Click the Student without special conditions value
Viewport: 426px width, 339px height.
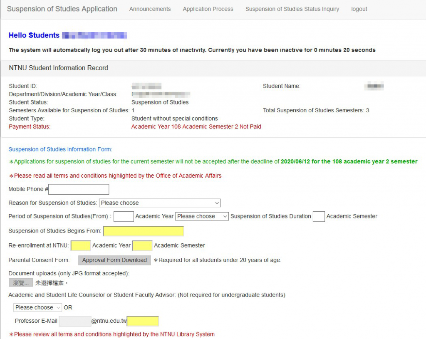click(175, 119)
